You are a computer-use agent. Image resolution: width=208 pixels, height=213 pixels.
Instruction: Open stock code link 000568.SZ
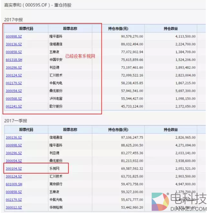pos(14,99)
